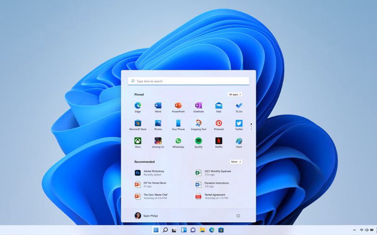Open File Explorer on the taskbar
Image resolution: width=377 pixels, height=235 pixels.
tap(202, 230)
